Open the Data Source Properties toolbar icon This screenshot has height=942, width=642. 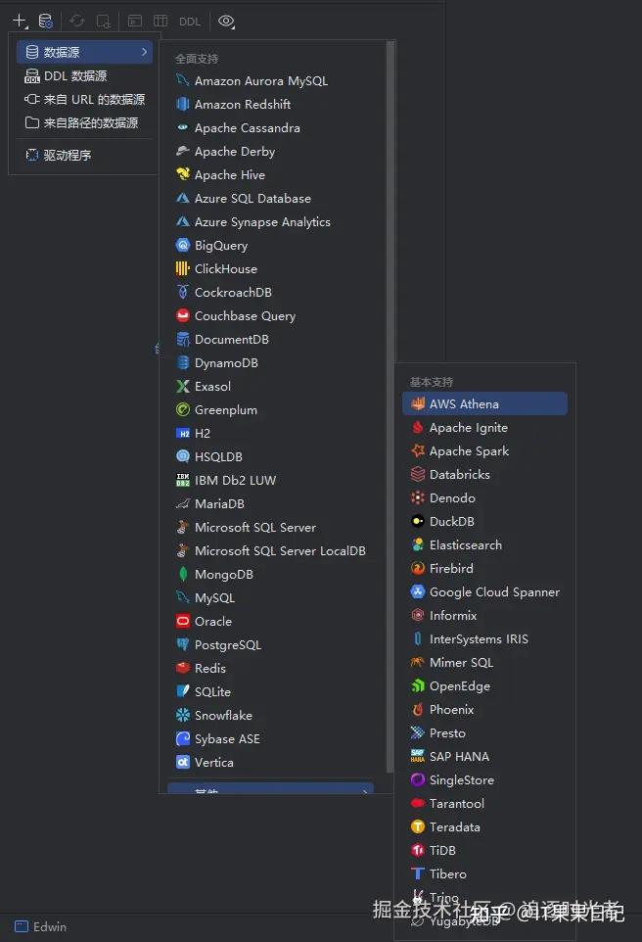[46, 21]
